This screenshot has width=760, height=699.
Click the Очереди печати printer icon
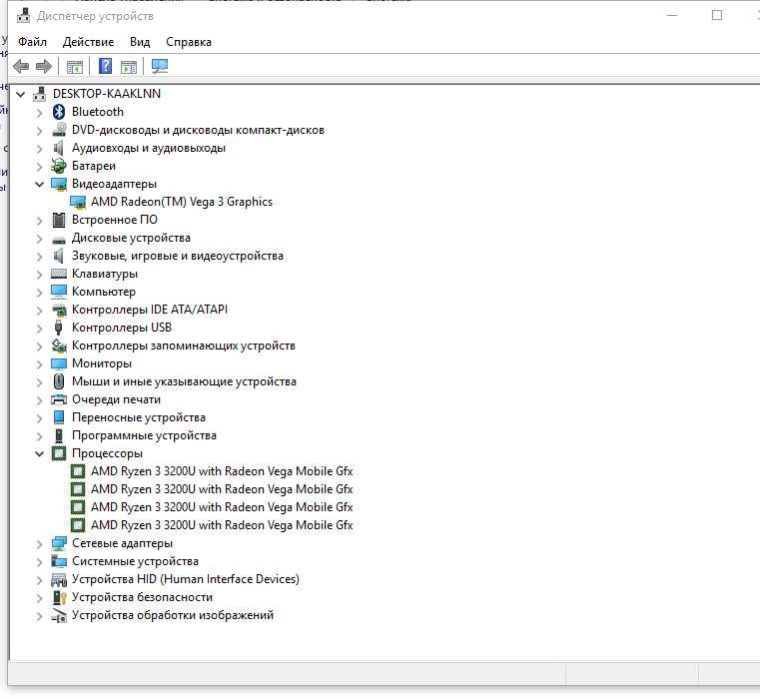point(59,399)
